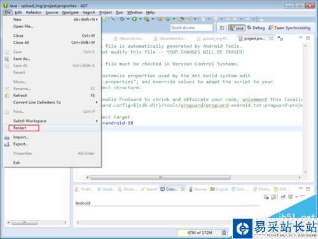The width and height of the screenshot is (318, 239).
Task: Switch to the Java perspective button
Action: click(x=237, y=28)
